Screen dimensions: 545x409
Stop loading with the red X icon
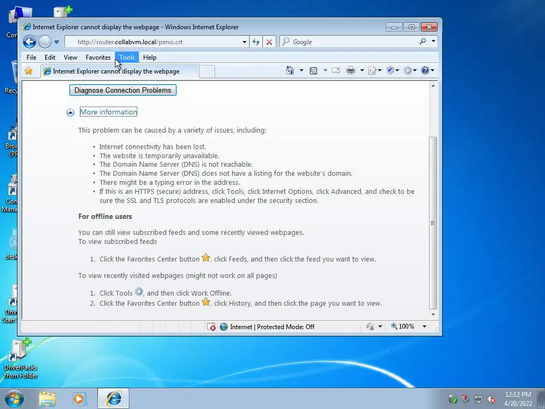click(269, 42)
